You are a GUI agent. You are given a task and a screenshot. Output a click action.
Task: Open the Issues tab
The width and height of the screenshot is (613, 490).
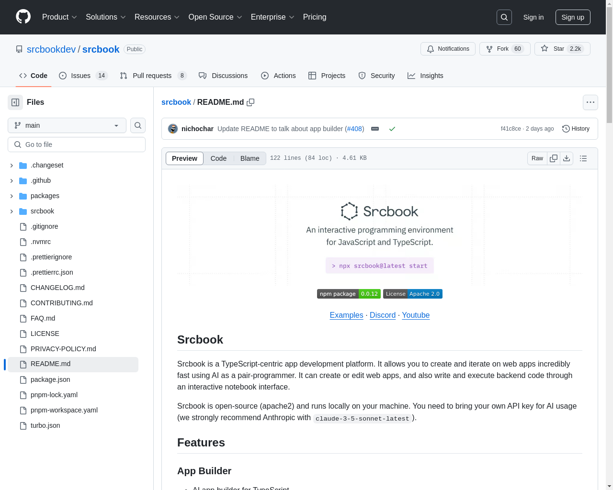[x=83, y=76]
